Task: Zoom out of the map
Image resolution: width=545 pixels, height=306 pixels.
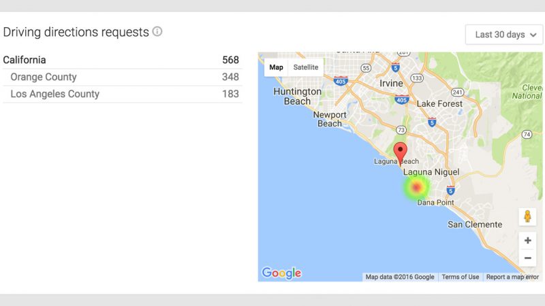Action: click(527, 258)
